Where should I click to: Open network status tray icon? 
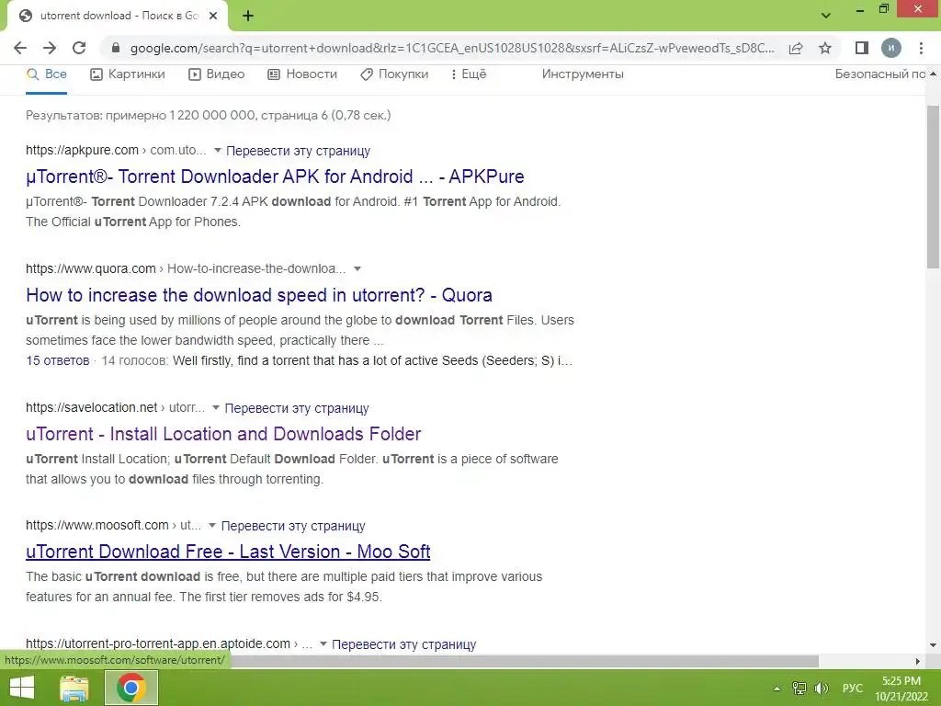point(799,688)
